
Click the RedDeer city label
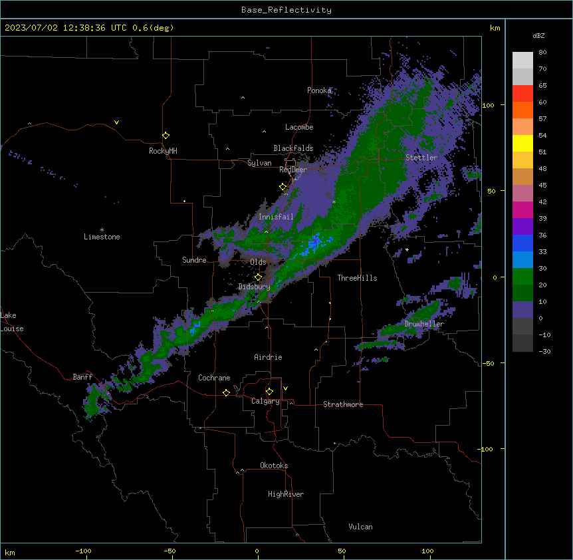[x=293, y=170]
